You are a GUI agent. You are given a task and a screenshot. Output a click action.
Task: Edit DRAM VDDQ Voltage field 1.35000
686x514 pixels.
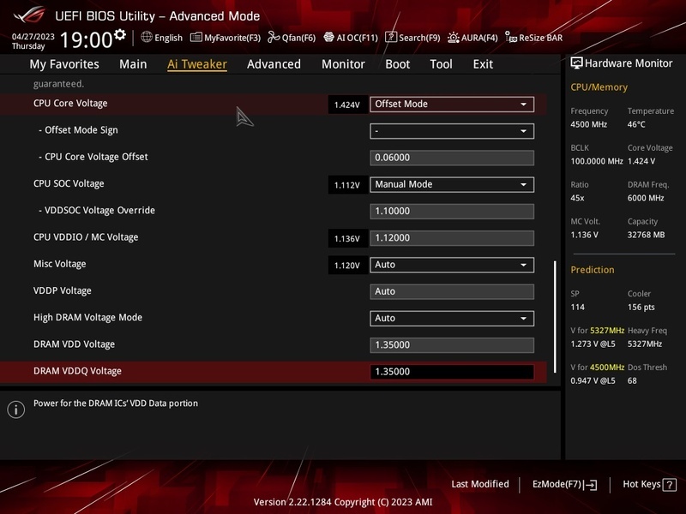pyautogui.click(x=452, y=372)
